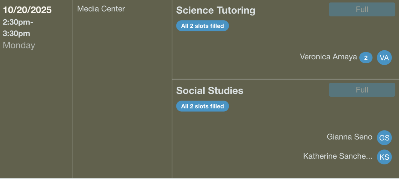Viewport: 399px width, 179px height.
Task: Click the GS avatar for Gianna Seno
Action: 384,138
